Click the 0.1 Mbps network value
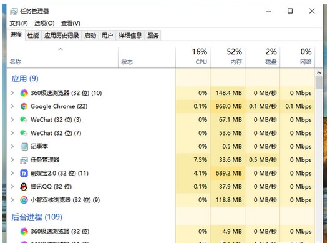 pos(298,106)
